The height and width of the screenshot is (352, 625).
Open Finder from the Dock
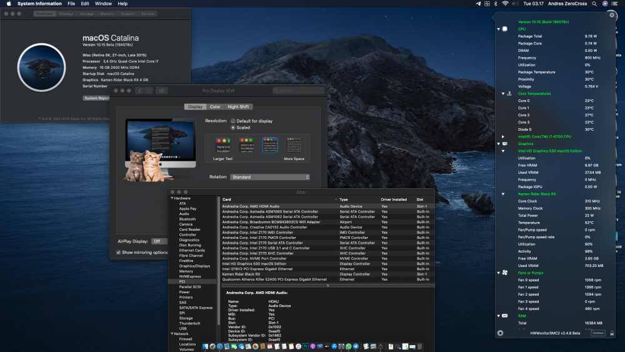[x=205, y=346]
